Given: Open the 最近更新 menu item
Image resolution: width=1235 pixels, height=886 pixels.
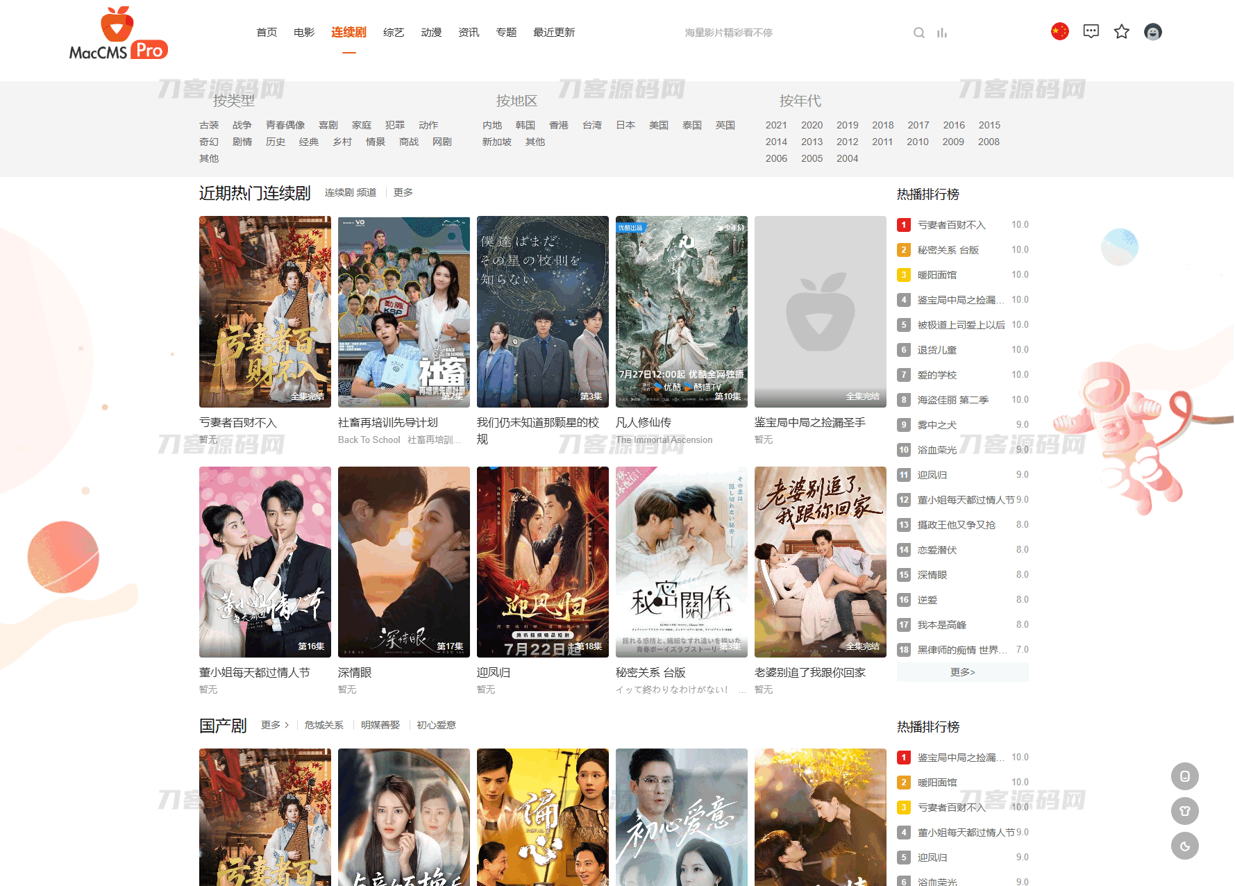Looking at the screenshot, I should point(553,32).
